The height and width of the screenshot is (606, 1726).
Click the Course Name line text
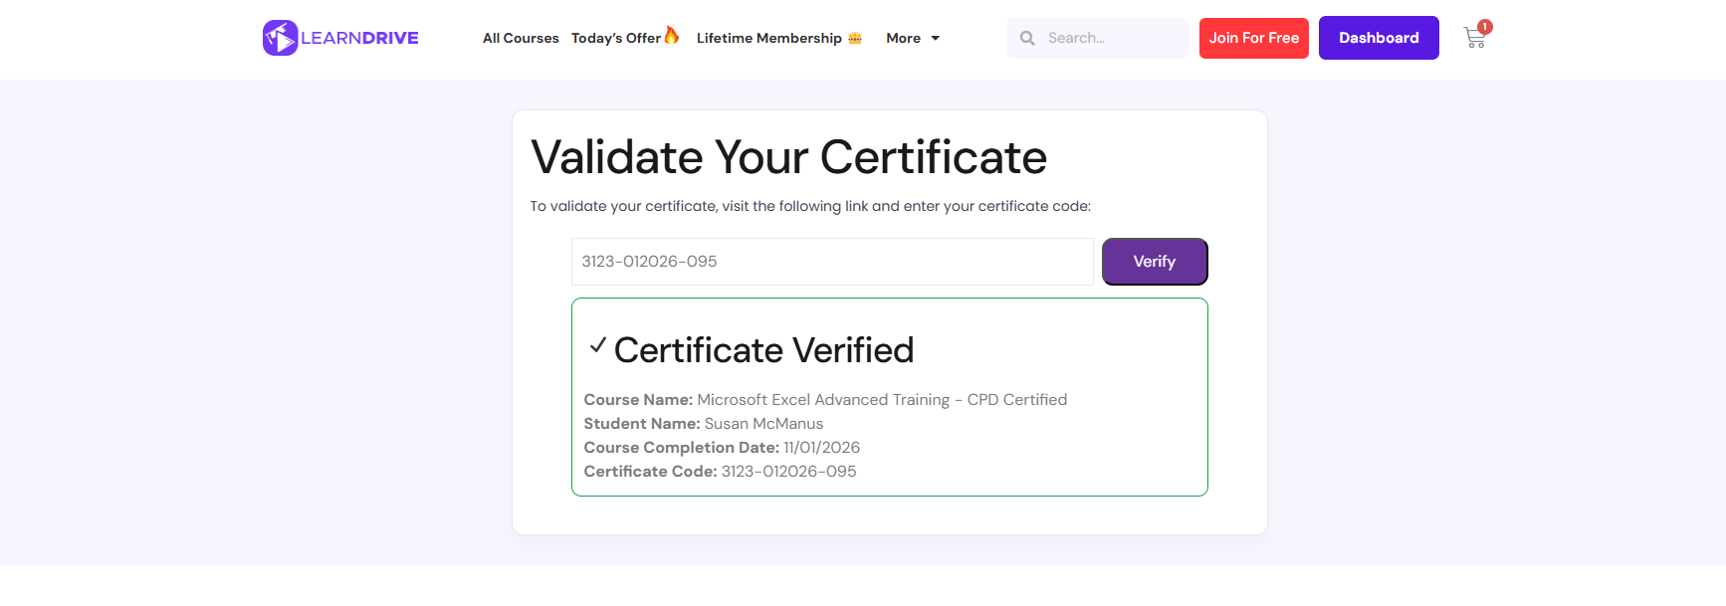(825, 400)
